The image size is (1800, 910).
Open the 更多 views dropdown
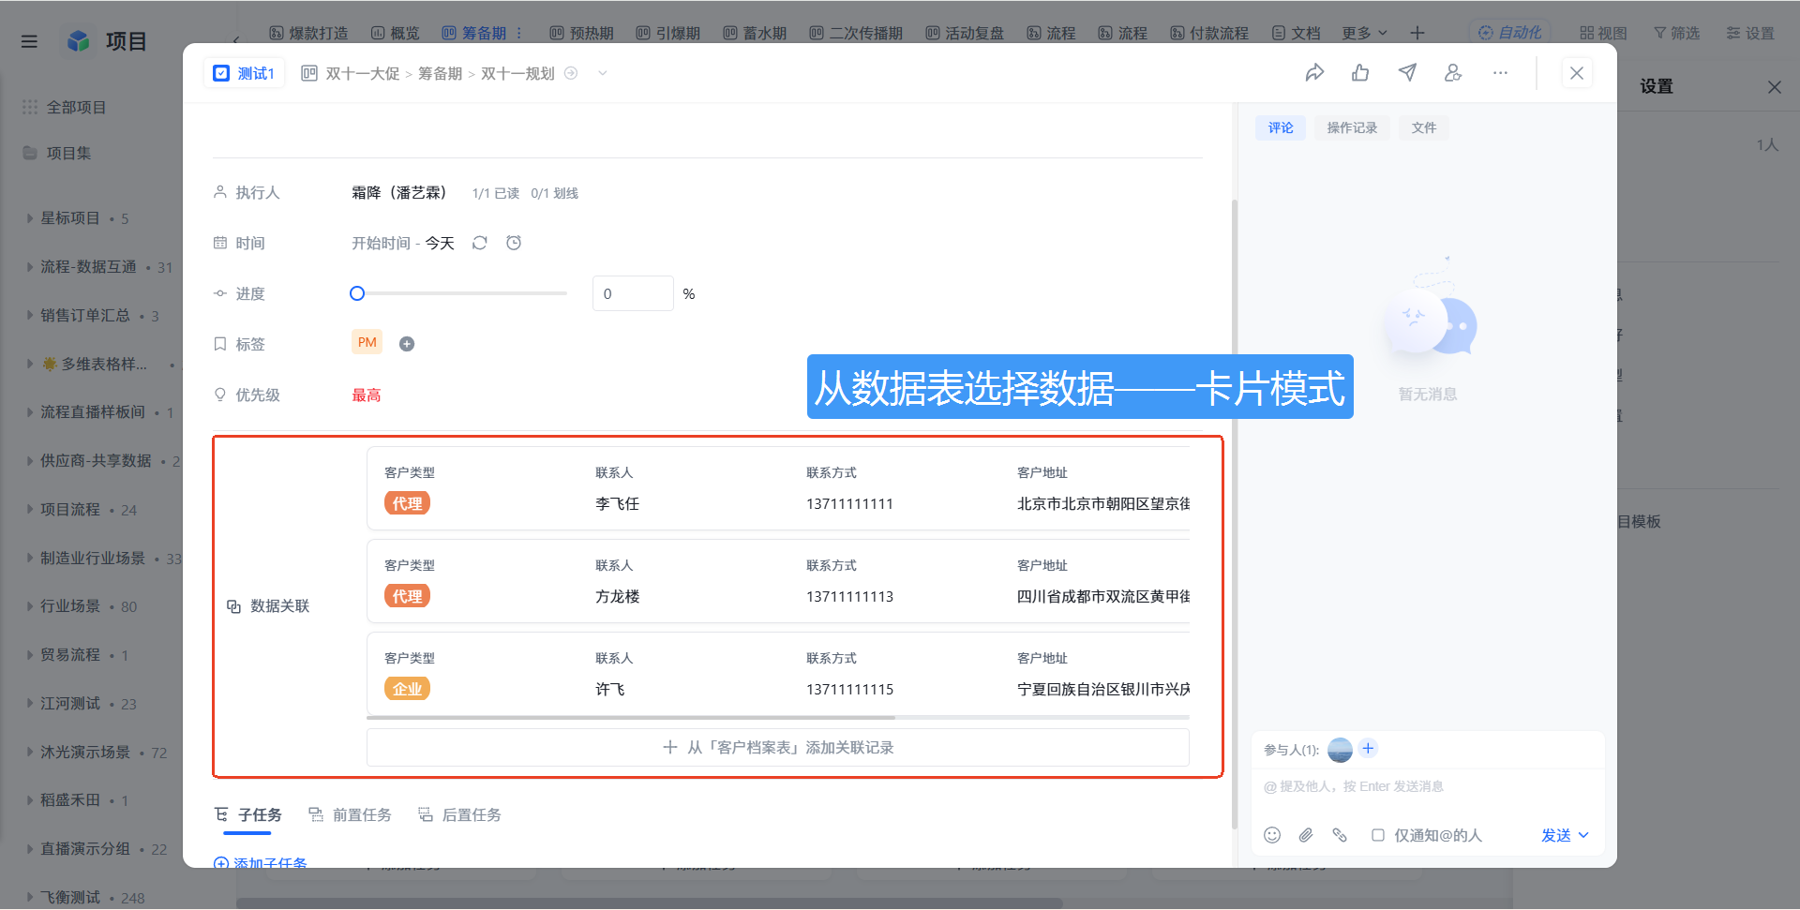coord(1364,33)
